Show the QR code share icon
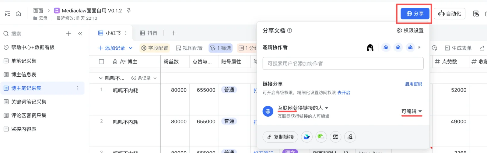487x153 pixels. click(335, 137)
